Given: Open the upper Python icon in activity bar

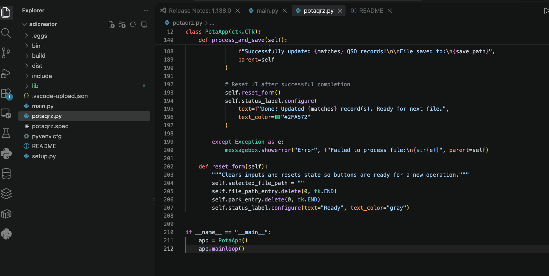Looking at the screenshot, I should (x=6, y=154).
